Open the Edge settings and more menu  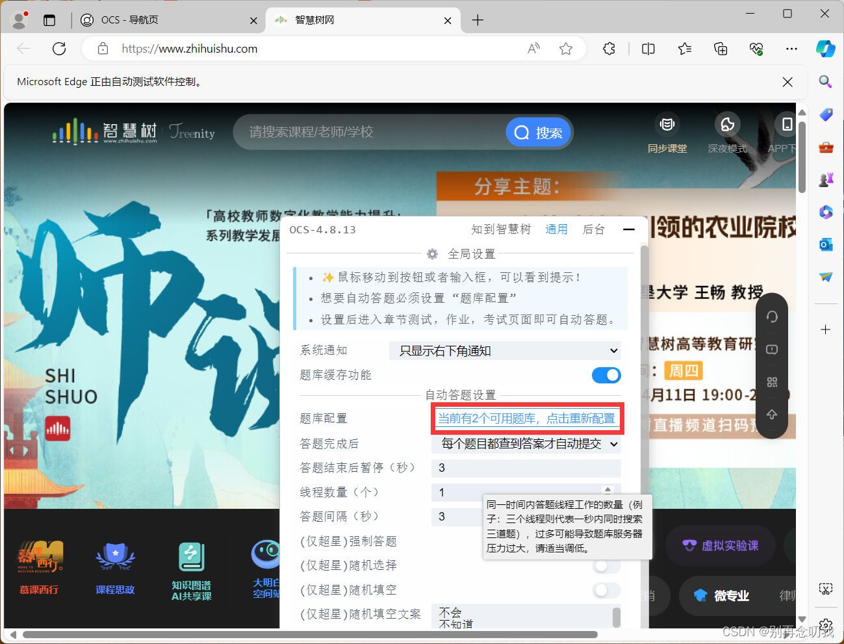click(791, 49)
